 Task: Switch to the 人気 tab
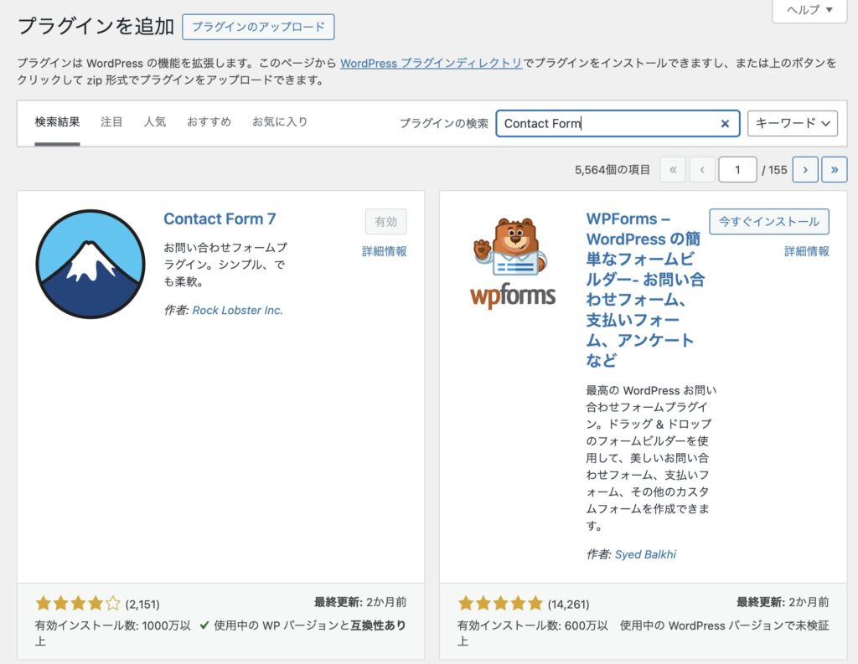click(x=154, y=122)
